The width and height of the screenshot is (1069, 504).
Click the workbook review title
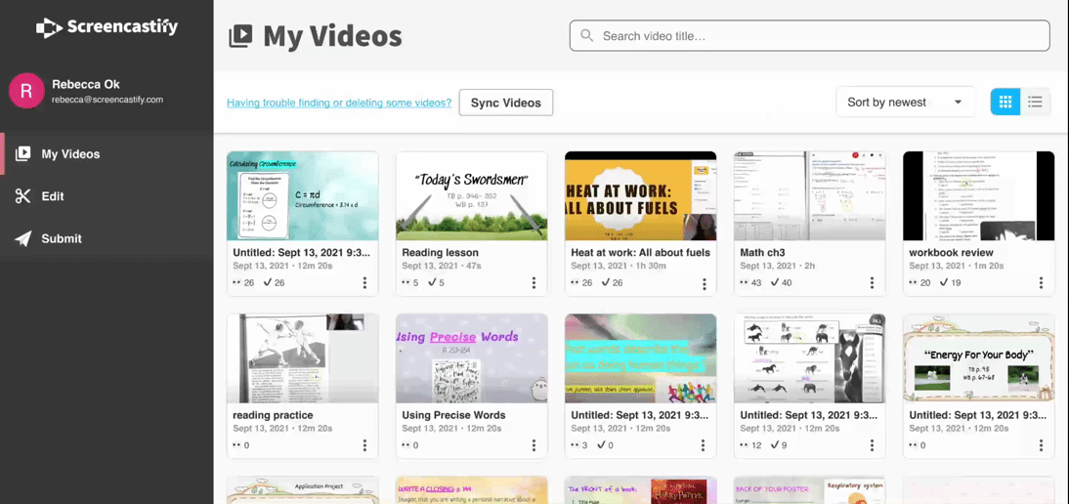pos(951,253)
